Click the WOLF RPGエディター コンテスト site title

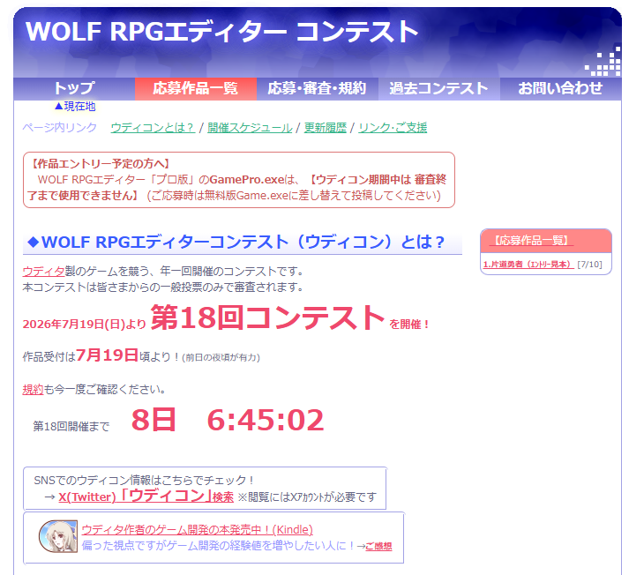click(x=221, y=31)
